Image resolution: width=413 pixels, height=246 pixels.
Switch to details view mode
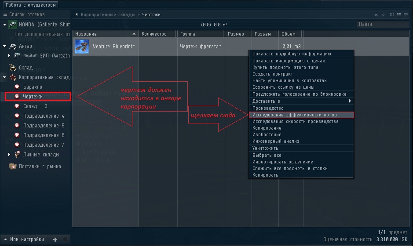pyautogui.click(x=399, y=15)
